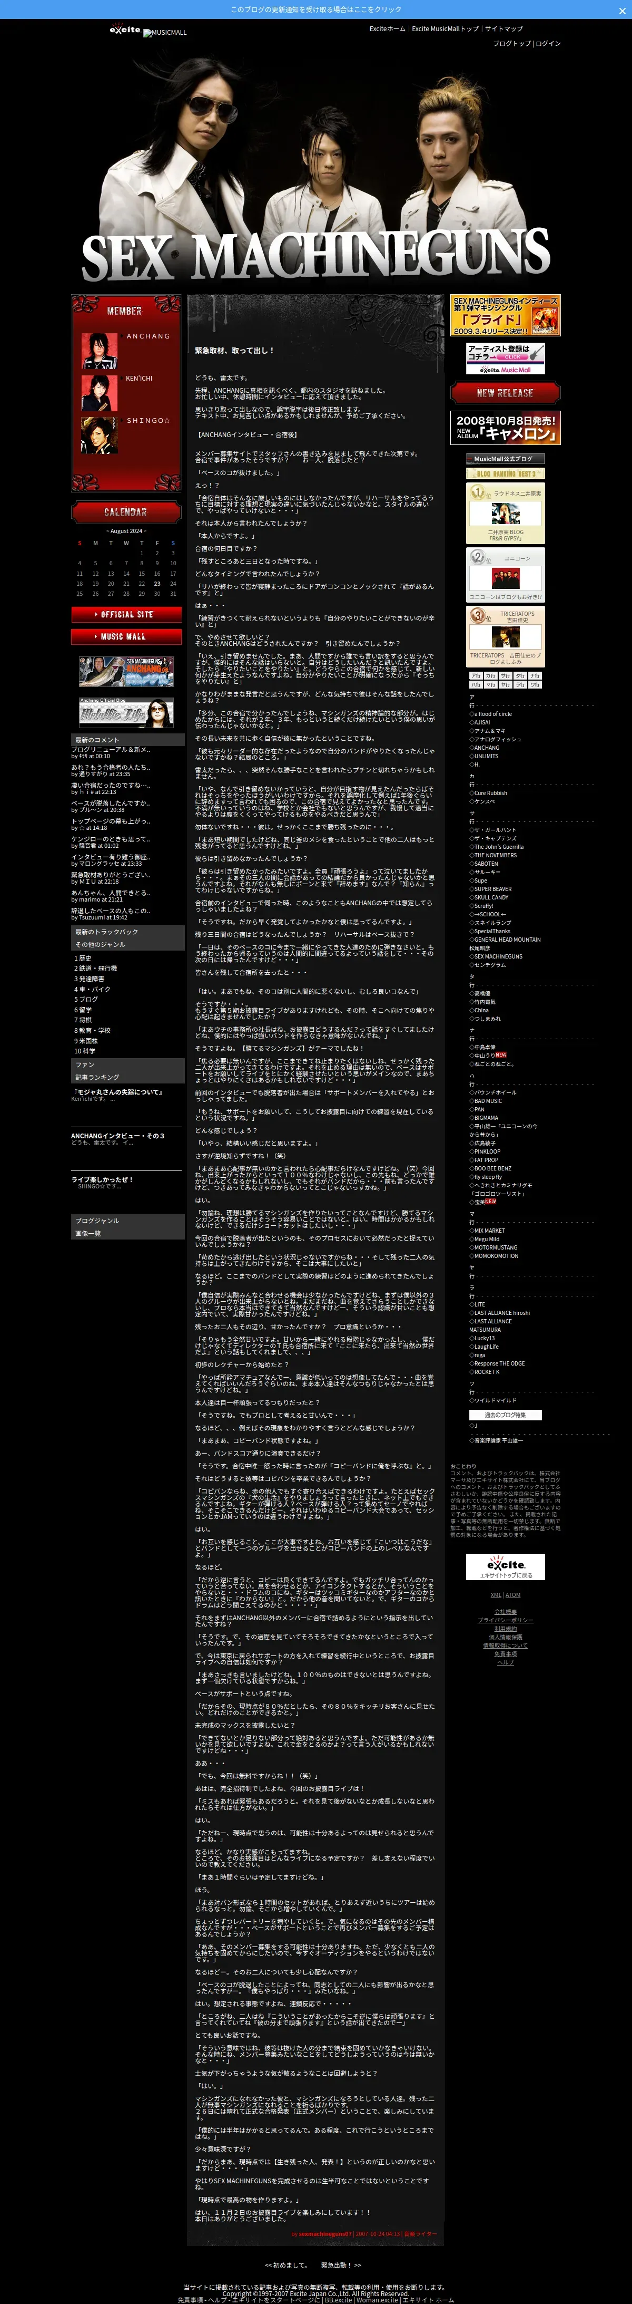Open BIGMAMA blog link
The height and width of the screenshot is (2304, 632).
(486, 1118)
